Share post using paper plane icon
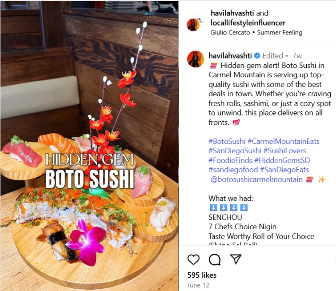Screen dimensions: 336x291 [235, 259]
